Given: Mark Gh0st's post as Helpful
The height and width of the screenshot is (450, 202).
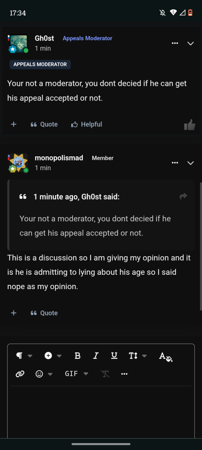Looking at the screenshot, I should point(86,124).
